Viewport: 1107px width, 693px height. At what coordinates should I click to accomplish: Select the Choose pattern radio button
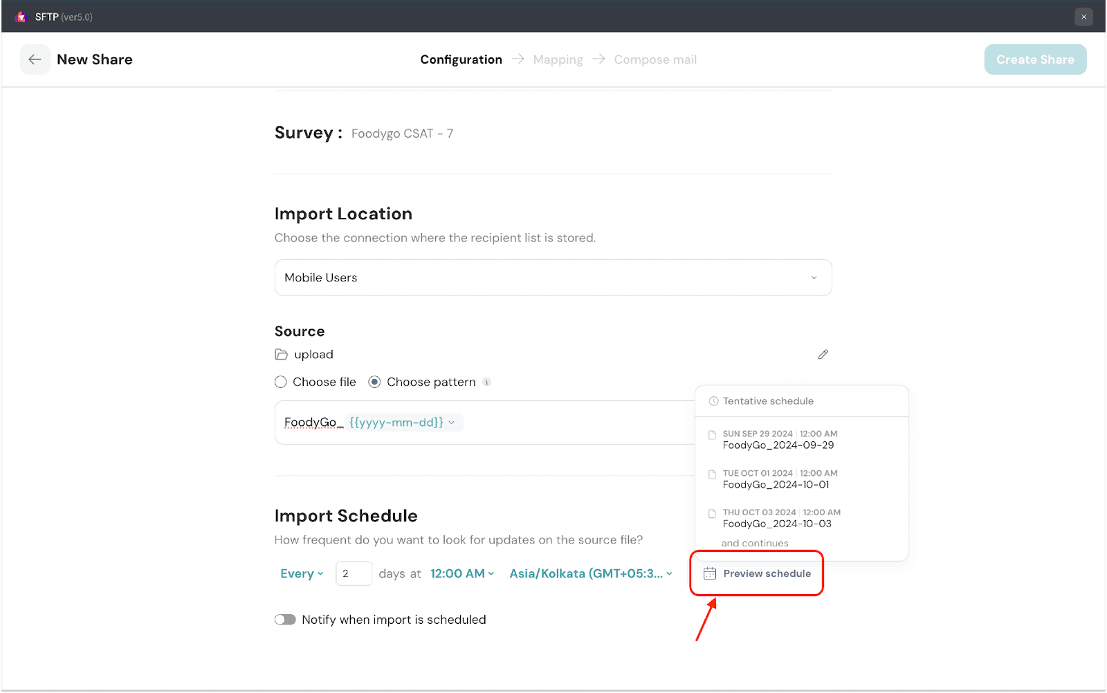pos(374,382)
